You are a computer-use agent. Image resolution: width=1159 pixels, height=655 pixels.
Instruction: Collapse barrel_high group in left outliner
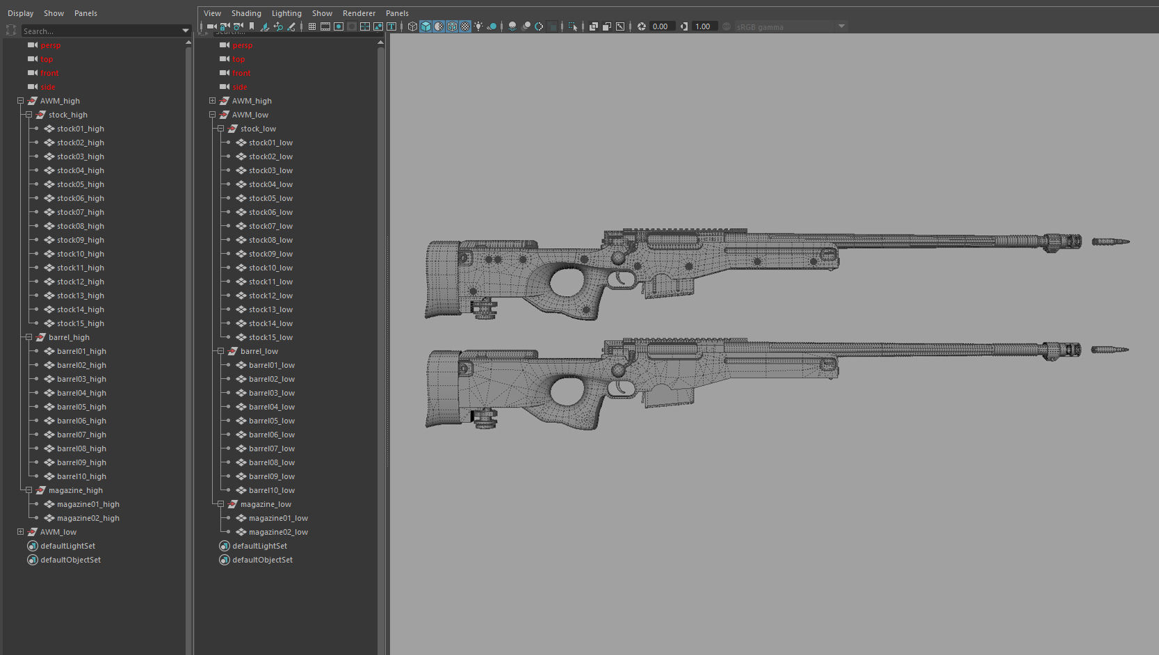(29, 337)
